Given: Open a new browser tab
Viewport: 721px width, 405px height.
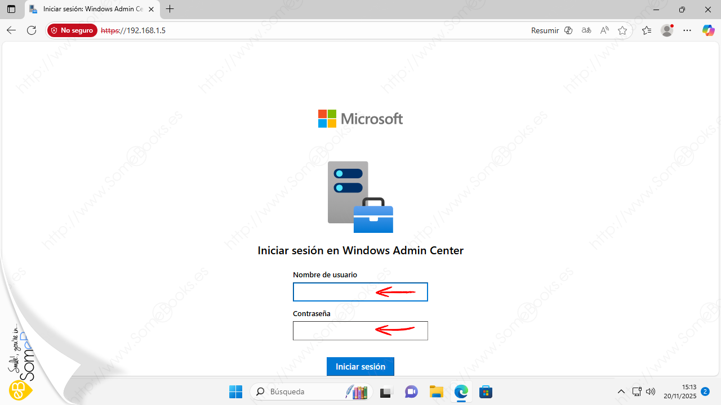Looking at the screenshot, I should [170, 10].
